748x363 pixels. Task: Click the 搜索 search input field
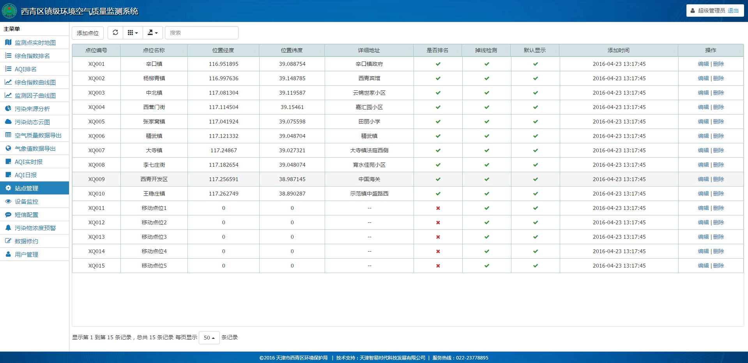pyautogui.click(x=202, y=33)
